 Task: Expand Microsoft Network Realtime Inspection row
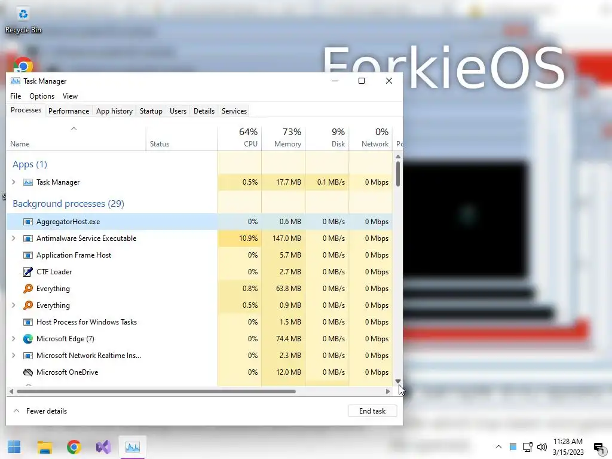coord(14,356)
